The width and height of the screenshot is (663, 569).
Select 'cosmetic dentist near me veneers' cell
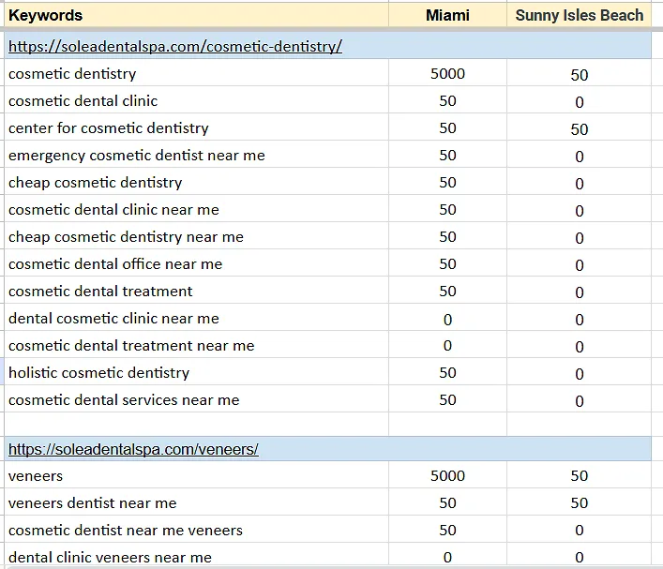tap(196, 530)
